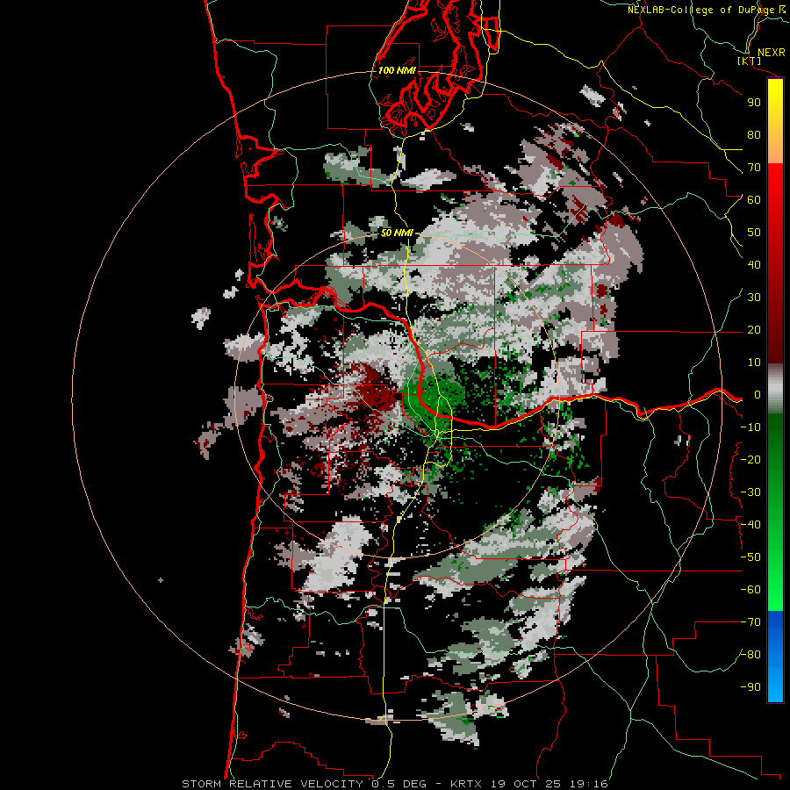Select the 80 value on the velocity scale
Viewport: 790px width, 790px height.
pyautogui.click(x=754, y=135)
